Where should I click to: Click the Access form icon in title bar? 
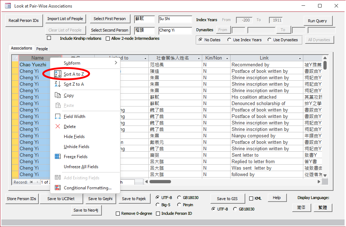pos(8,6)
